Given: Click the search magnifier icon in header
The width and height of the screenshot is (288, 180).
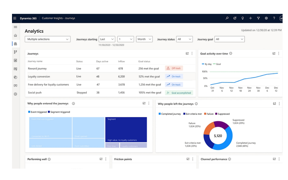Looking at the screenshot, I should tap(227, 18).
